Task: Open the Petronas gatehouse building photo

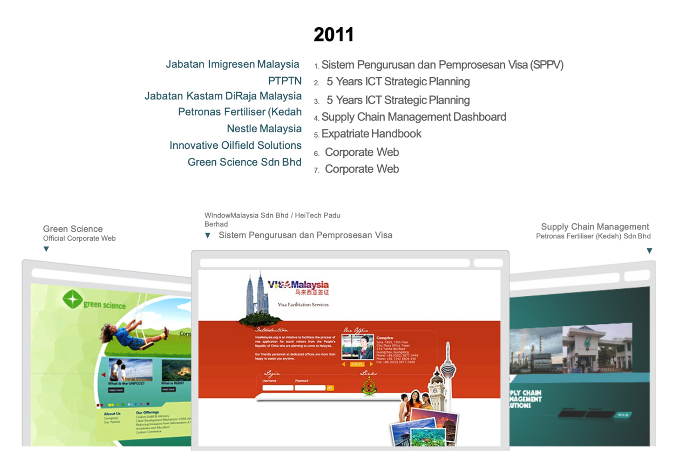Action: [597, 348]
